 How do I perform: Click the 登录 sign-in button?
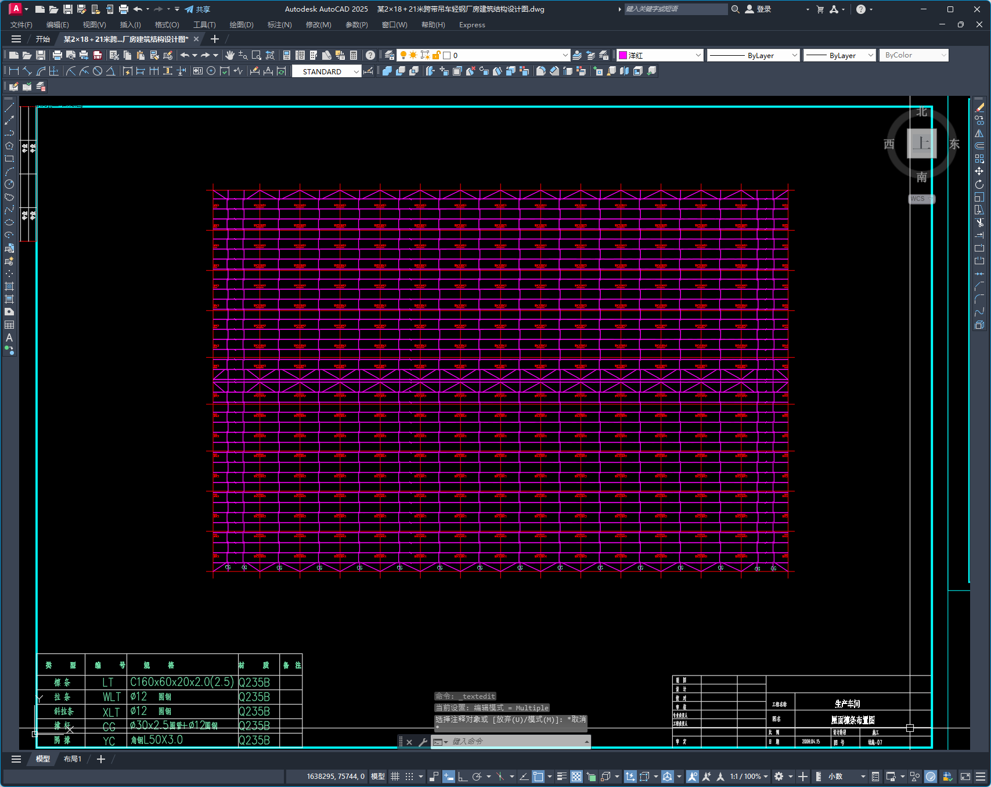tap(758, 9)
